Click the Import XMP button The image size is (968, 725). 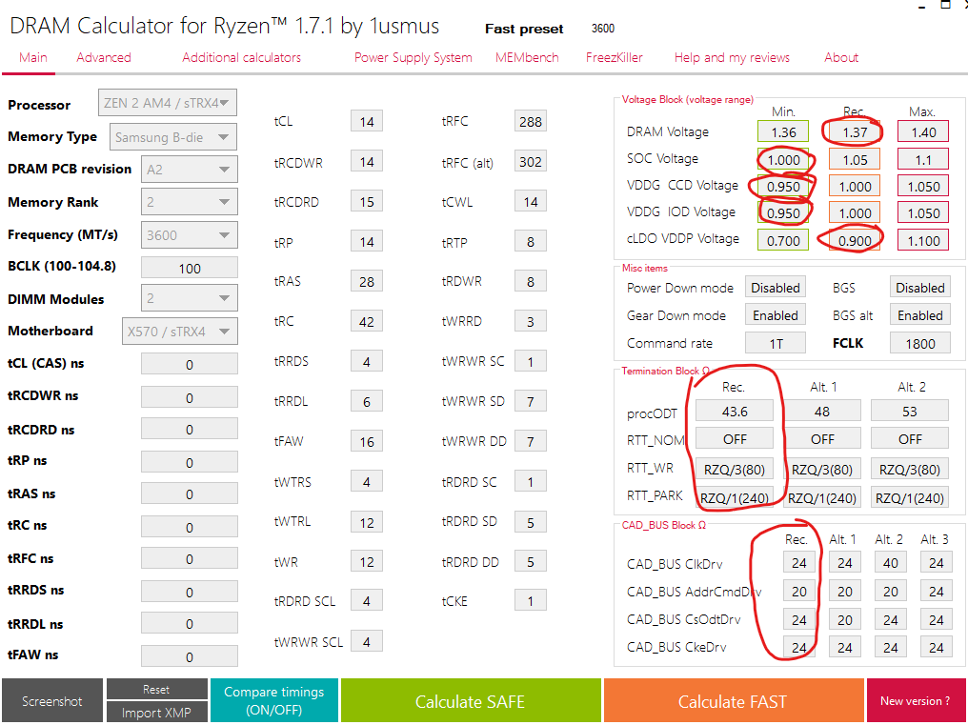click(x=157, y=712)
